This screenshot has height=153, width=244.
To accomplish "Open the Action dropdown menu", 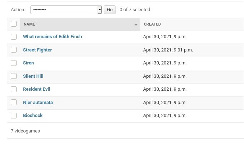I will coord(64,10).
